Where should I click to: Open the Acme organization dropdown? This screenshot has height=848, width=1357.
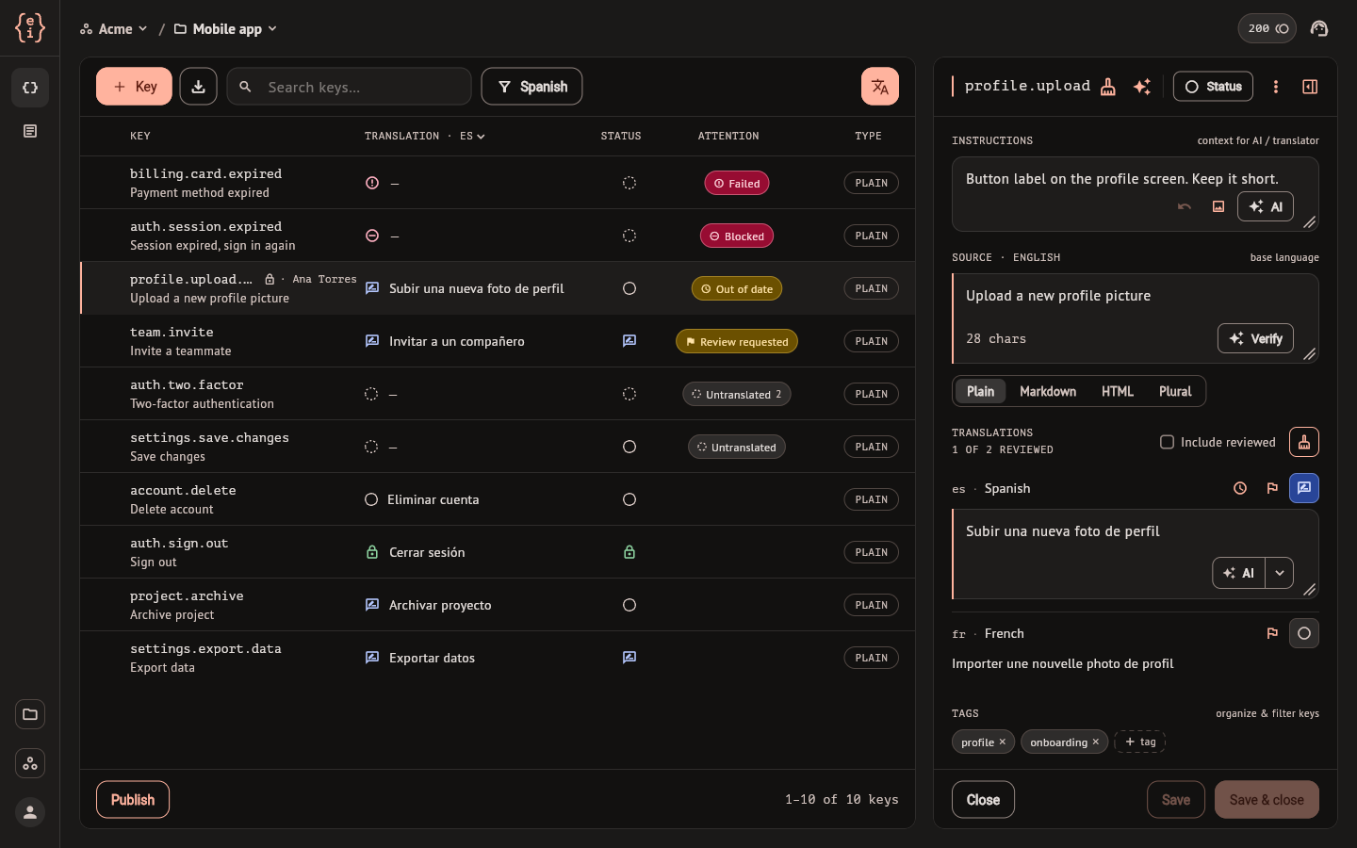[114, 29]
